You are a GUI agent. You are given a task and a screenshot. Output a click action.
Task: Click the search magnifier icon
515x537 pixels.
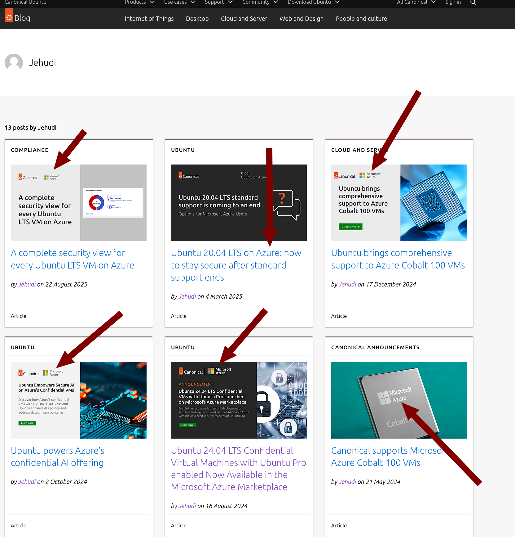click(473, 2)
